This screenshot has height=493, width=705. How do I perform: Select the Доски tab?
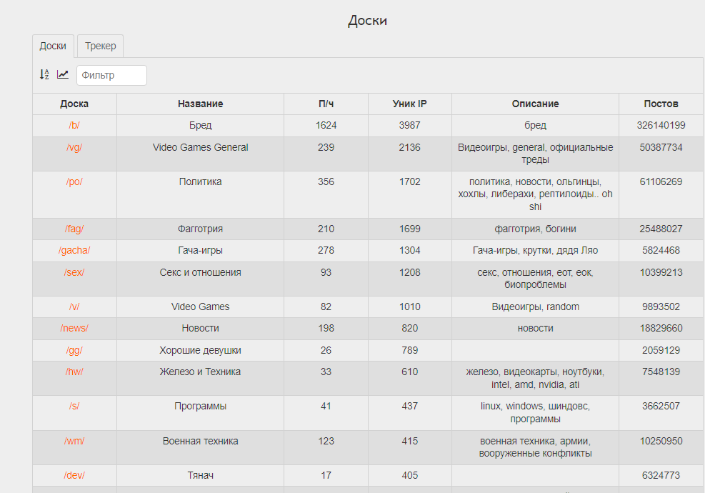coord(53,46)
